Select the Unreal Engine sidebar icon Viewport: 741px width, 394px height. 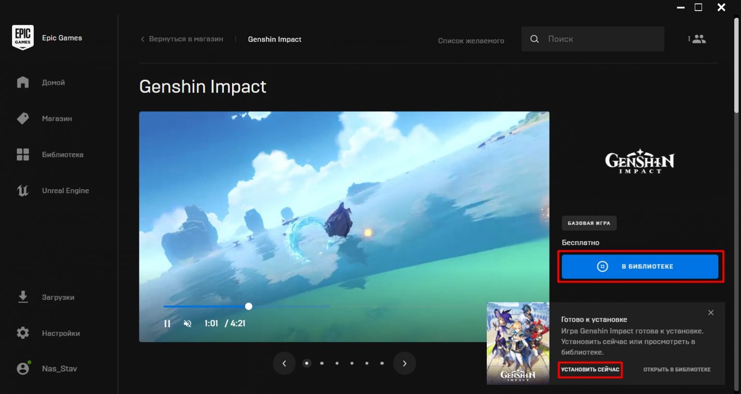click(22, 190)
